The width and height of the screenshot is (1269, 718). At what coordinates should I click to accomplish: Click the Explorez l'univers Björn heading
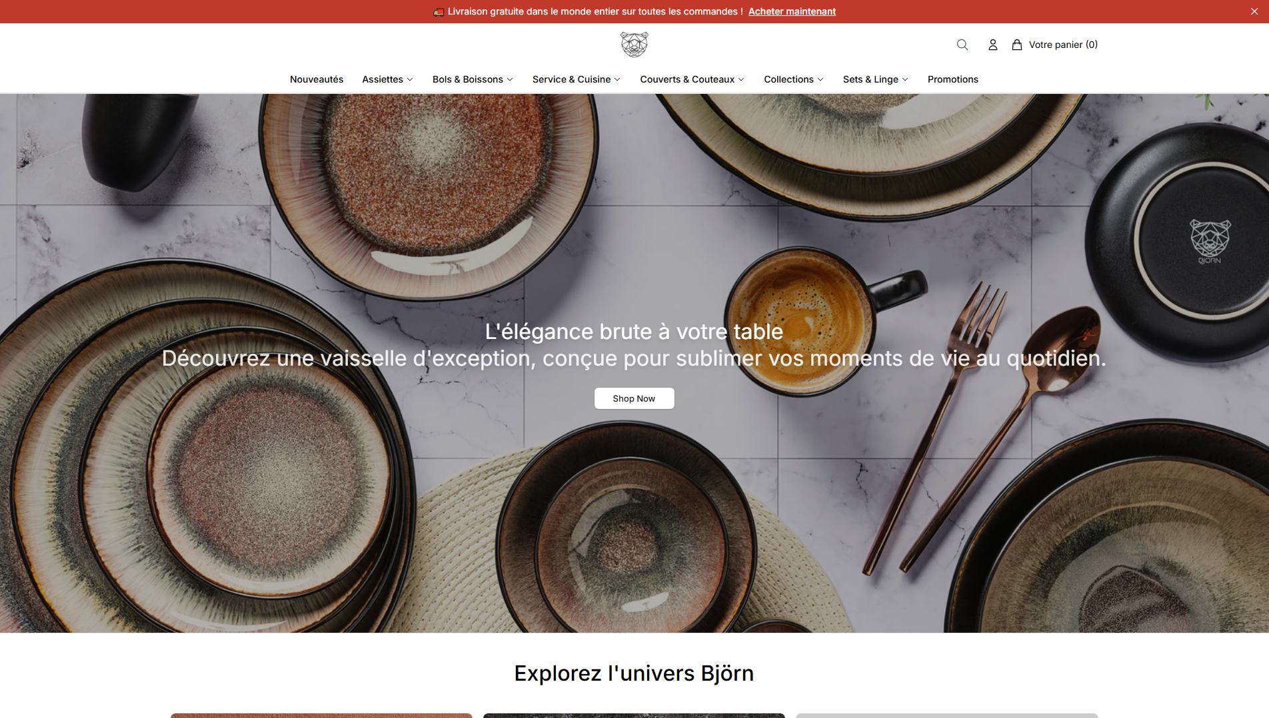click(x=634, y=673)
